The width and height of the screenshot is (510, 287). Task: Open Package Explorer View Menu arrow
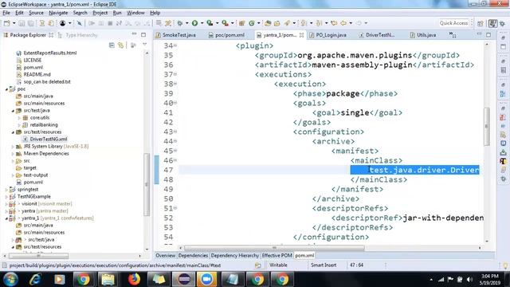145,45
